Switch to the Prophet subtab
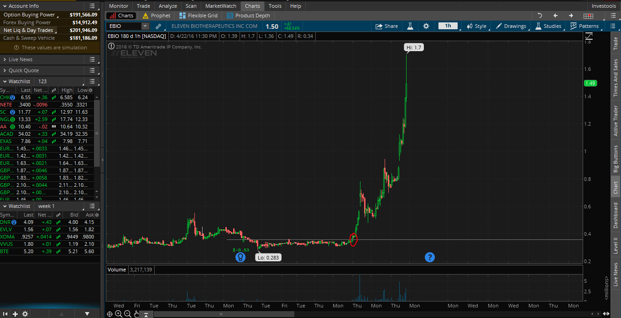This screenshot has width=621, height=318. point(157,16)
